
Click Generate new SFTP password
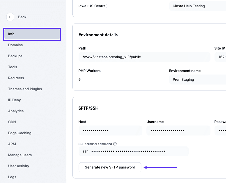(110, 167)
